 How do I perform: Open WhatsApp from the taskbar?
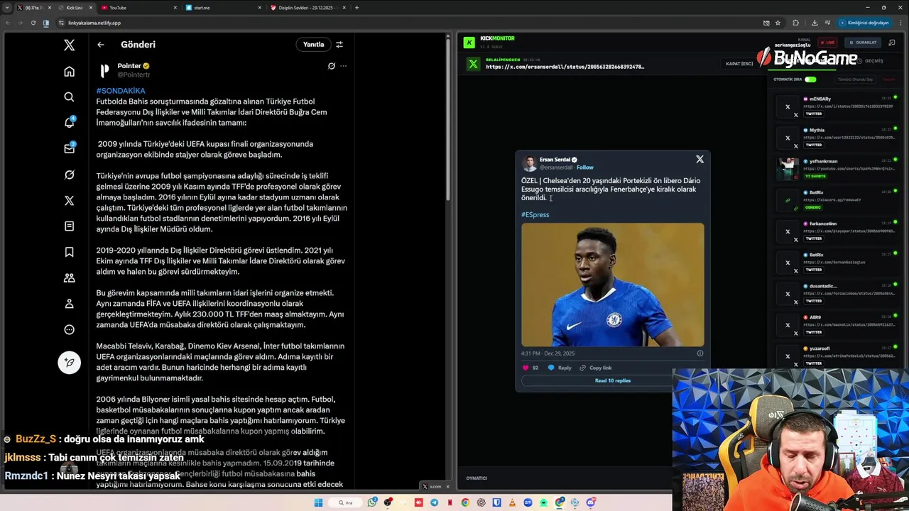click(x=372, y=502)
